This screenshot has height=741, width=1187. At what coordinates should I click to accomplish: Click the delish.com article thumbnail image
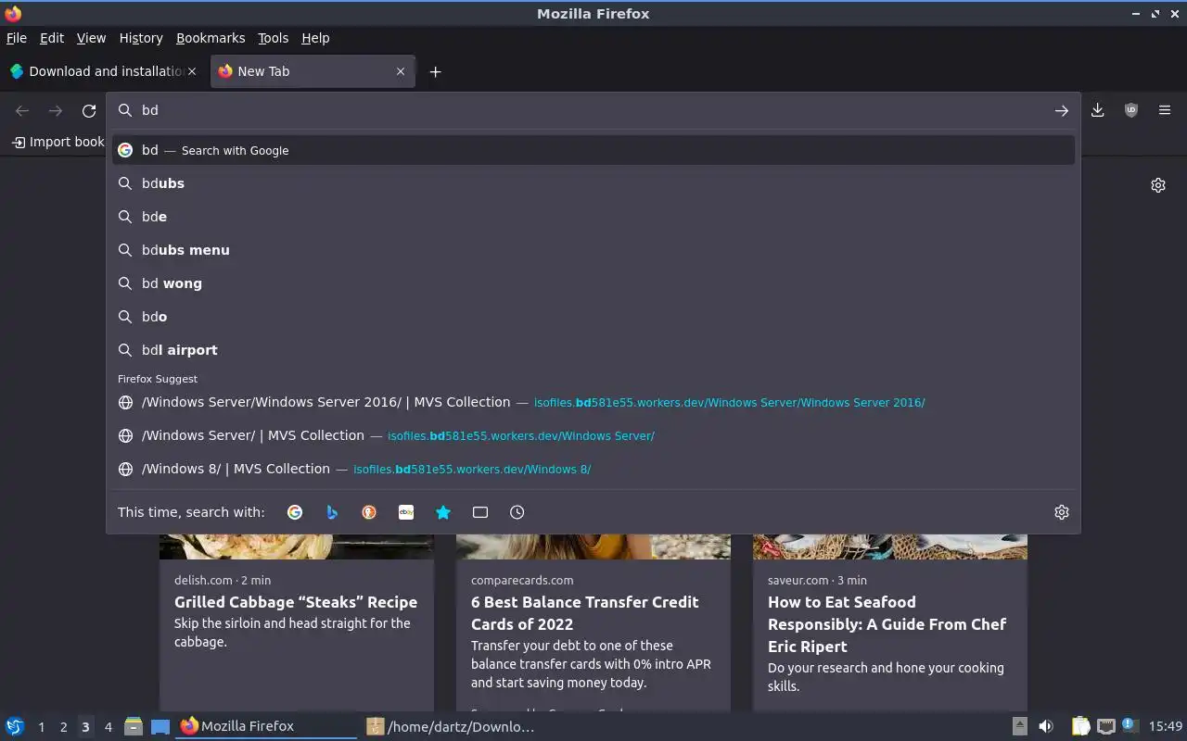click(297, 546)
